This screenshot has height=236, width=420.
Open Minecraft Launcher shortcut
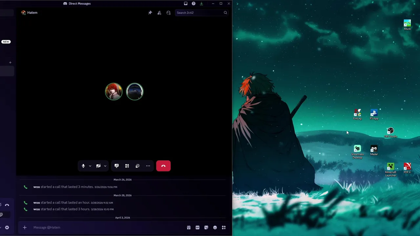coord(390,170)
